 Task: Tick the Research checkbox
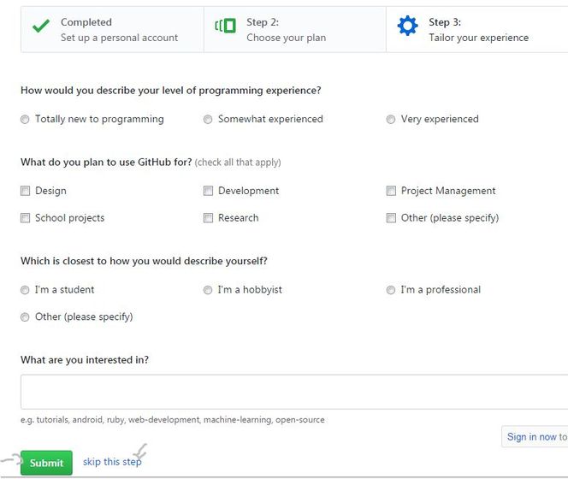208,218
